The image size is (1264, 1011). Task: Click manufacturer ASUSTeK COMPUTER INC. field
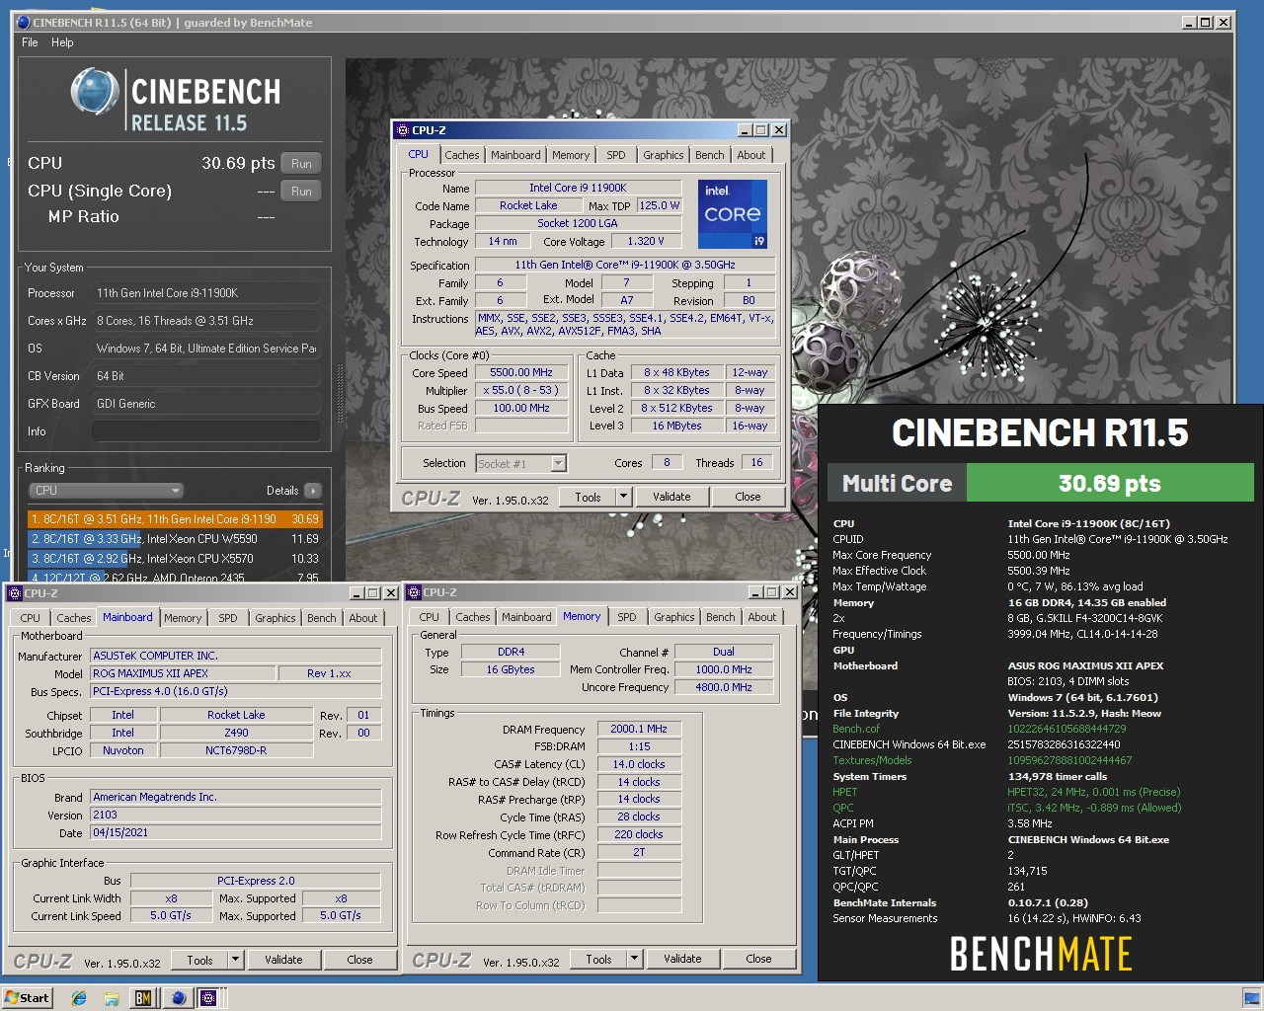tap(235, 656)
